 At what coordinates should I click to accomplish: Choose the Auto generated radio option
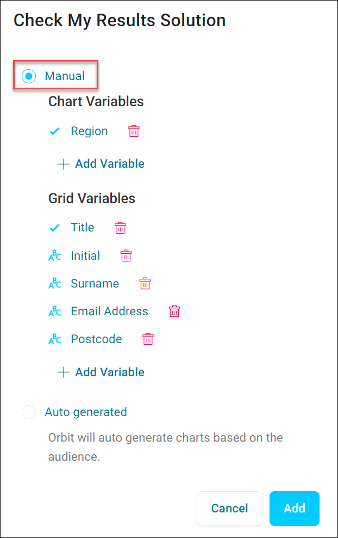point(29,412)
